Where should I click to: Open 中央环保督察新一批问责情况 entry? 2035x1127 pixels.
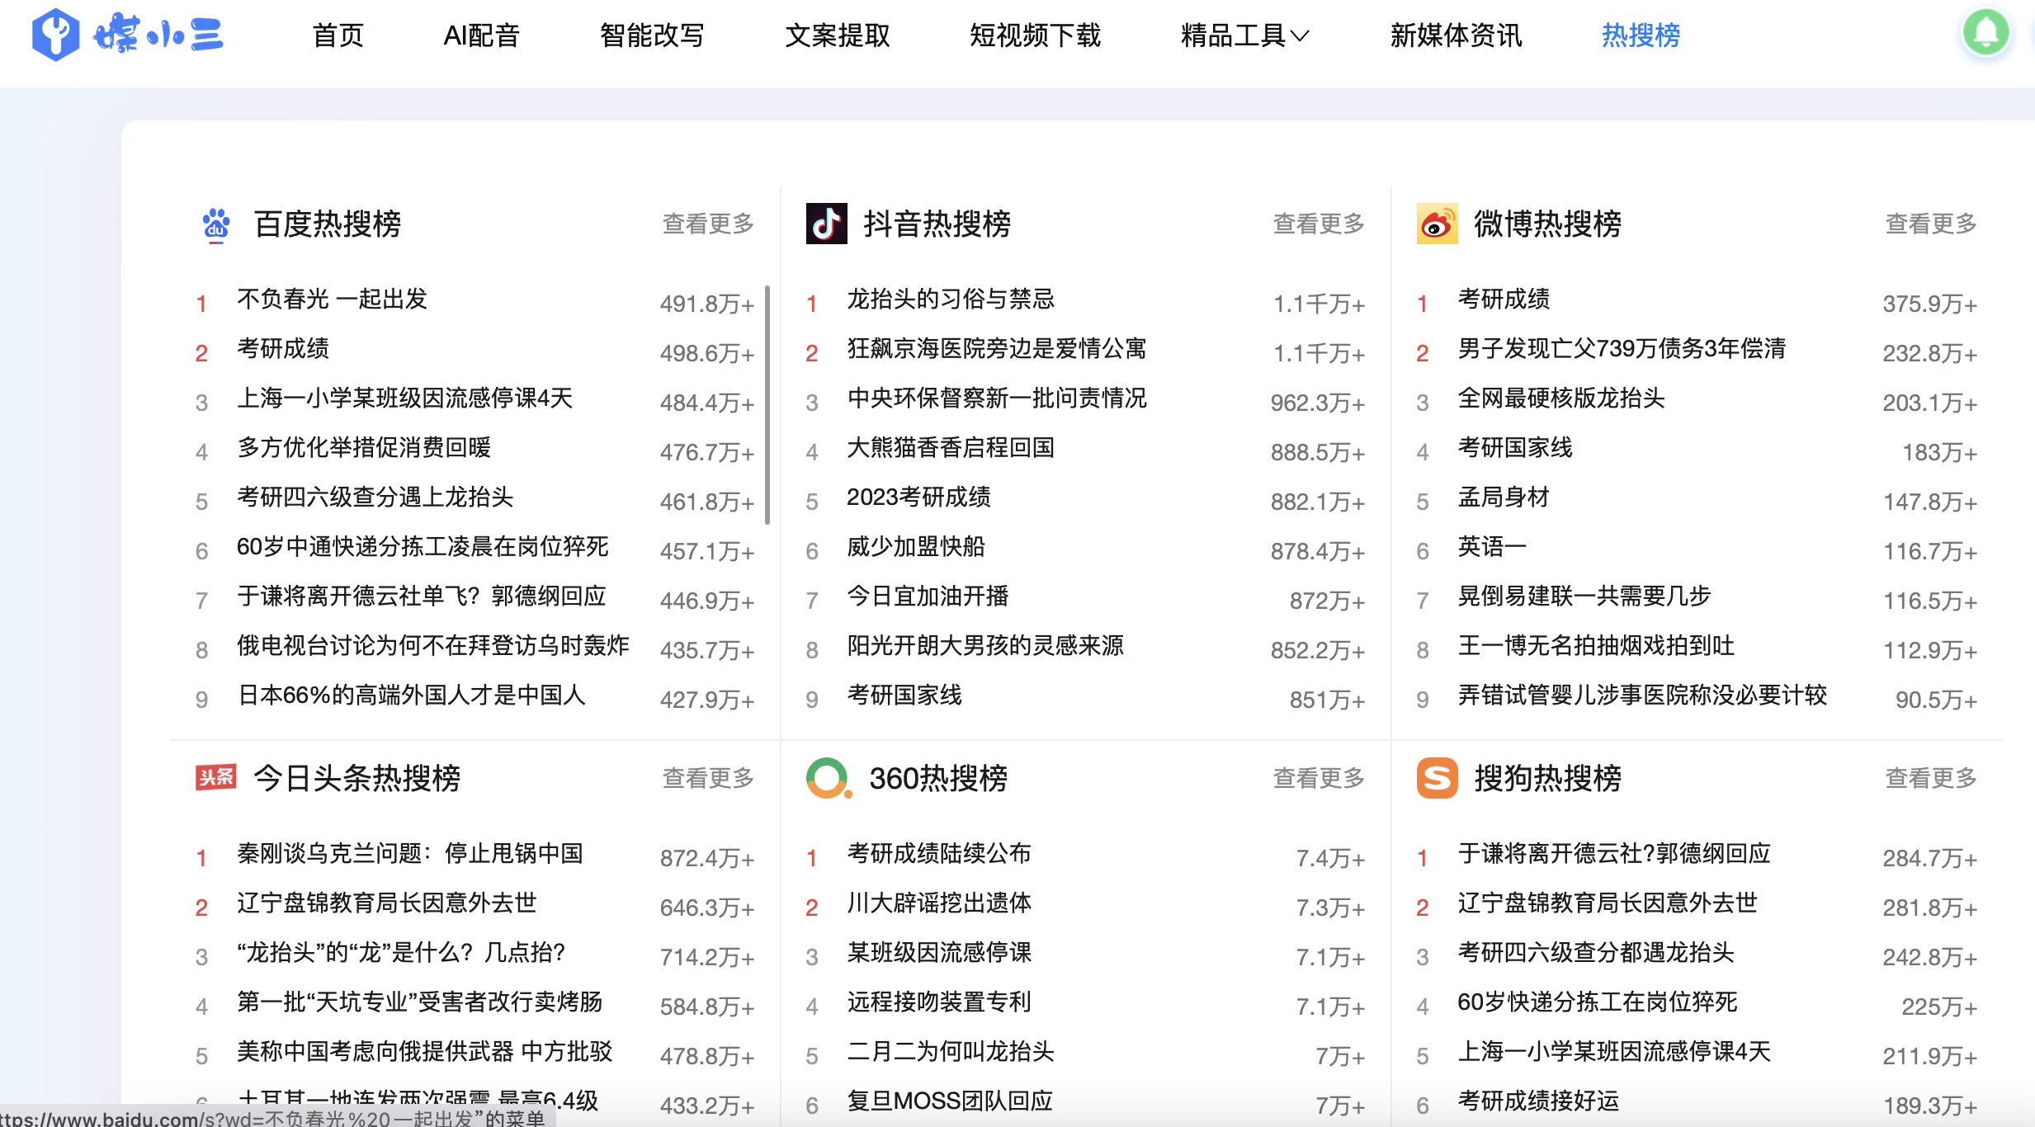click(x=997, y=398)
